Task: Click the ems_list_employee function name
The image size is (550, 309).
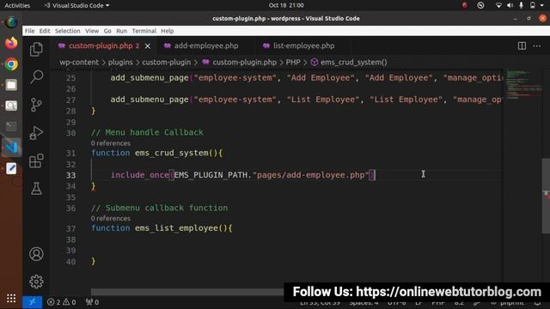Action: [x=176, y=228]
